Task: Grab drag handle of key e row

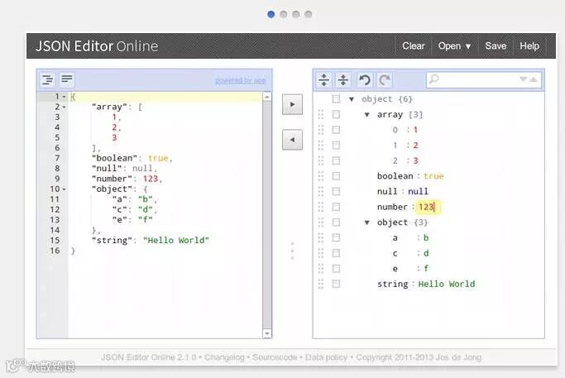Action: click(321, 269)
